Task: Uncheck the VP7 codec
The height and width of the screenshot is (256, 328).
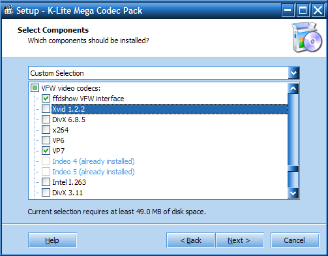Action: [x=46, y=151]
